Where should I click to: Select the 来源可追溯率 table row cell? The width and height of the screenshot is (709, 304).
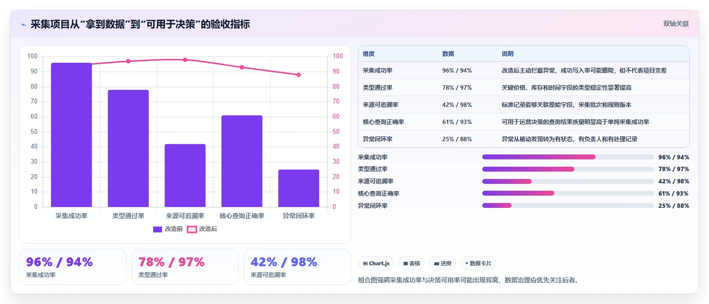[x=381, y=104]
